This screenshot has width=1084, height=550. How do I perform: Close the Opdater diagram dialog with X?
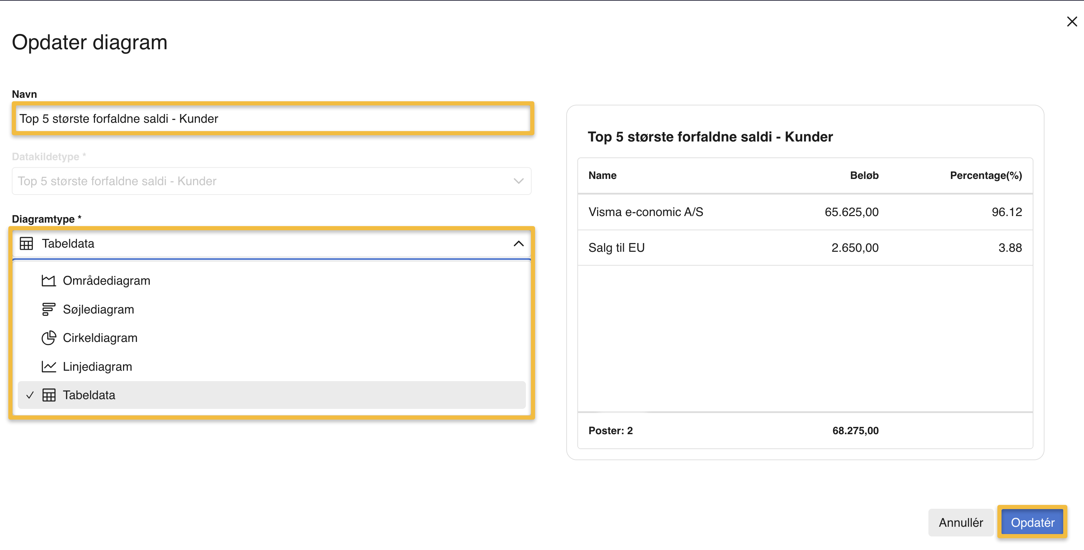point(1072,22)
